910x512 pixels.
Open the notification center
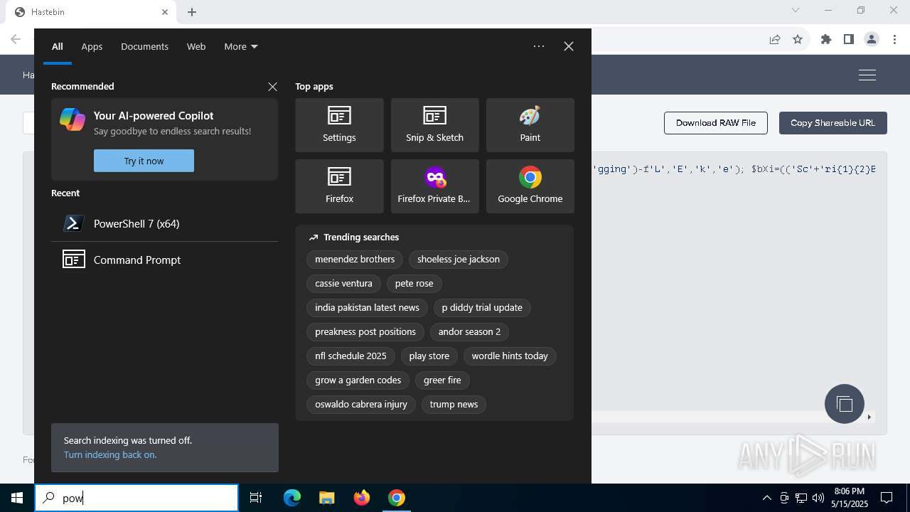[887, 498]
